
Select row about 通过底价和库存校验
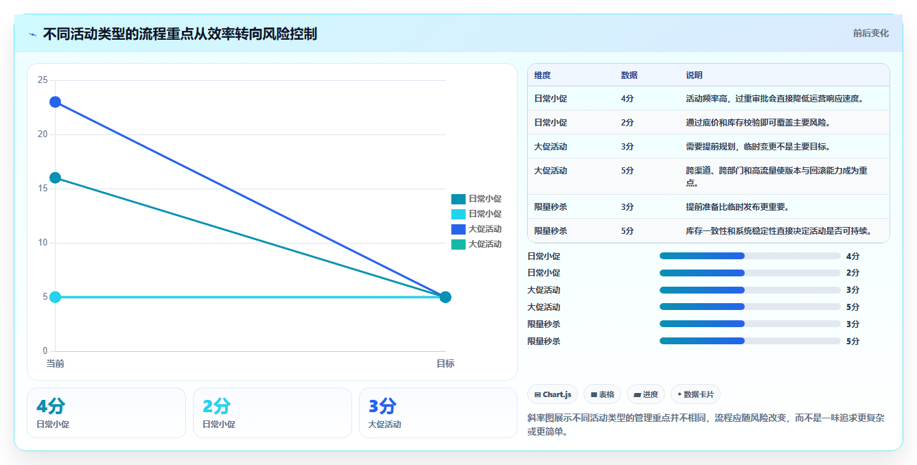(x=708, y=122)
